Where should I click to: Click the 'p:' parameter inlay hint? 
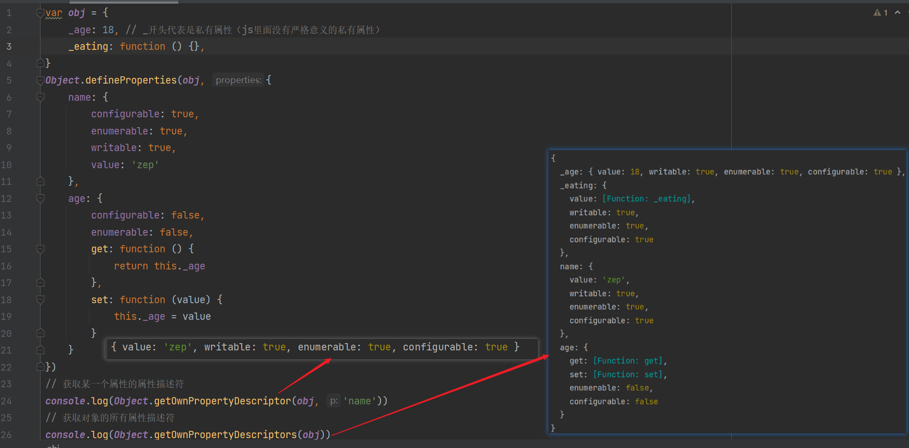(x=334, y=401)
